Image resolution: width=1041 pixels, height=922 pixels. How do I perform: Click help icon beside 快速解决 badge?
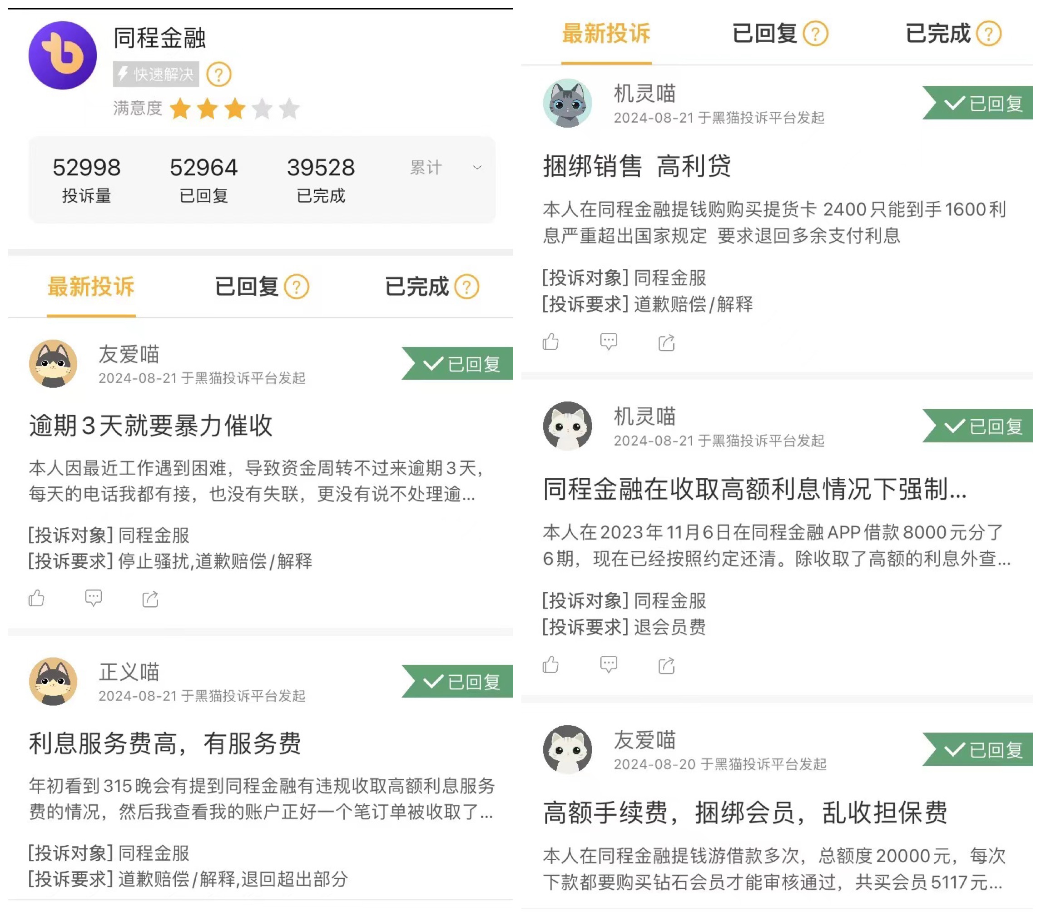click(x=219, y=75)
